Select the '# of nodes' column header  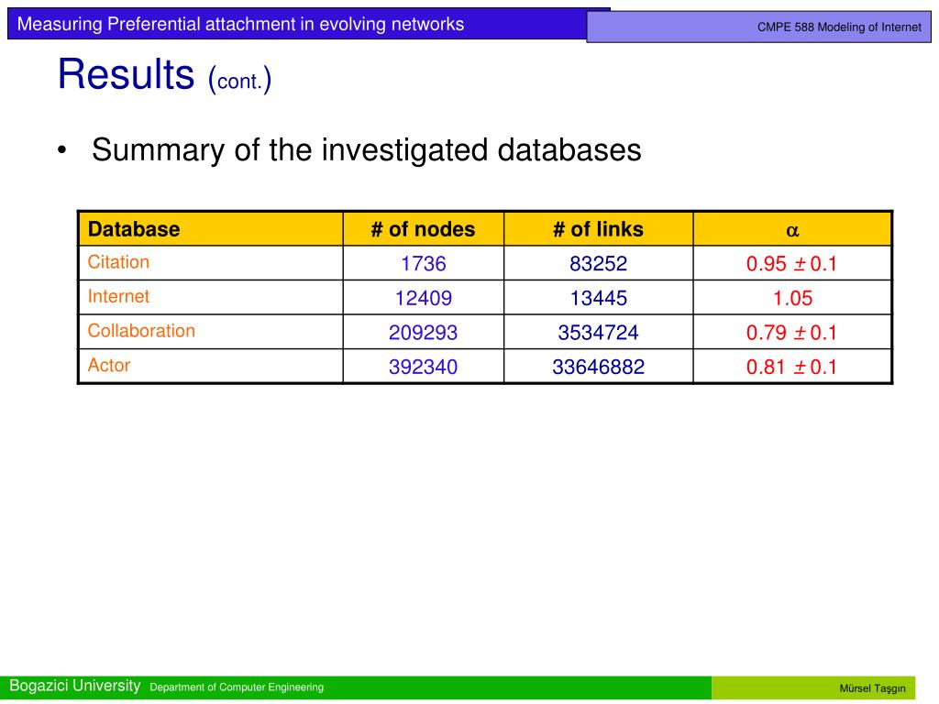pyautogui.click(x=423, y=229)
